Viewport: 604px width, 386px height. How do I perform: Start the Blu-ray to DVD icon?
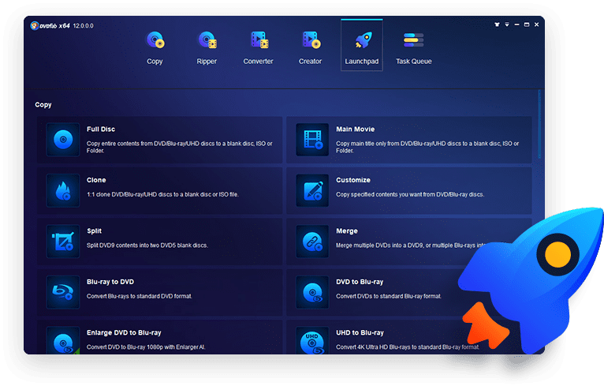(63, 292)
